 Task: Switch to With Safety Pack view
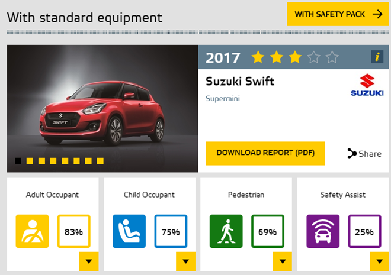[338, 14]
